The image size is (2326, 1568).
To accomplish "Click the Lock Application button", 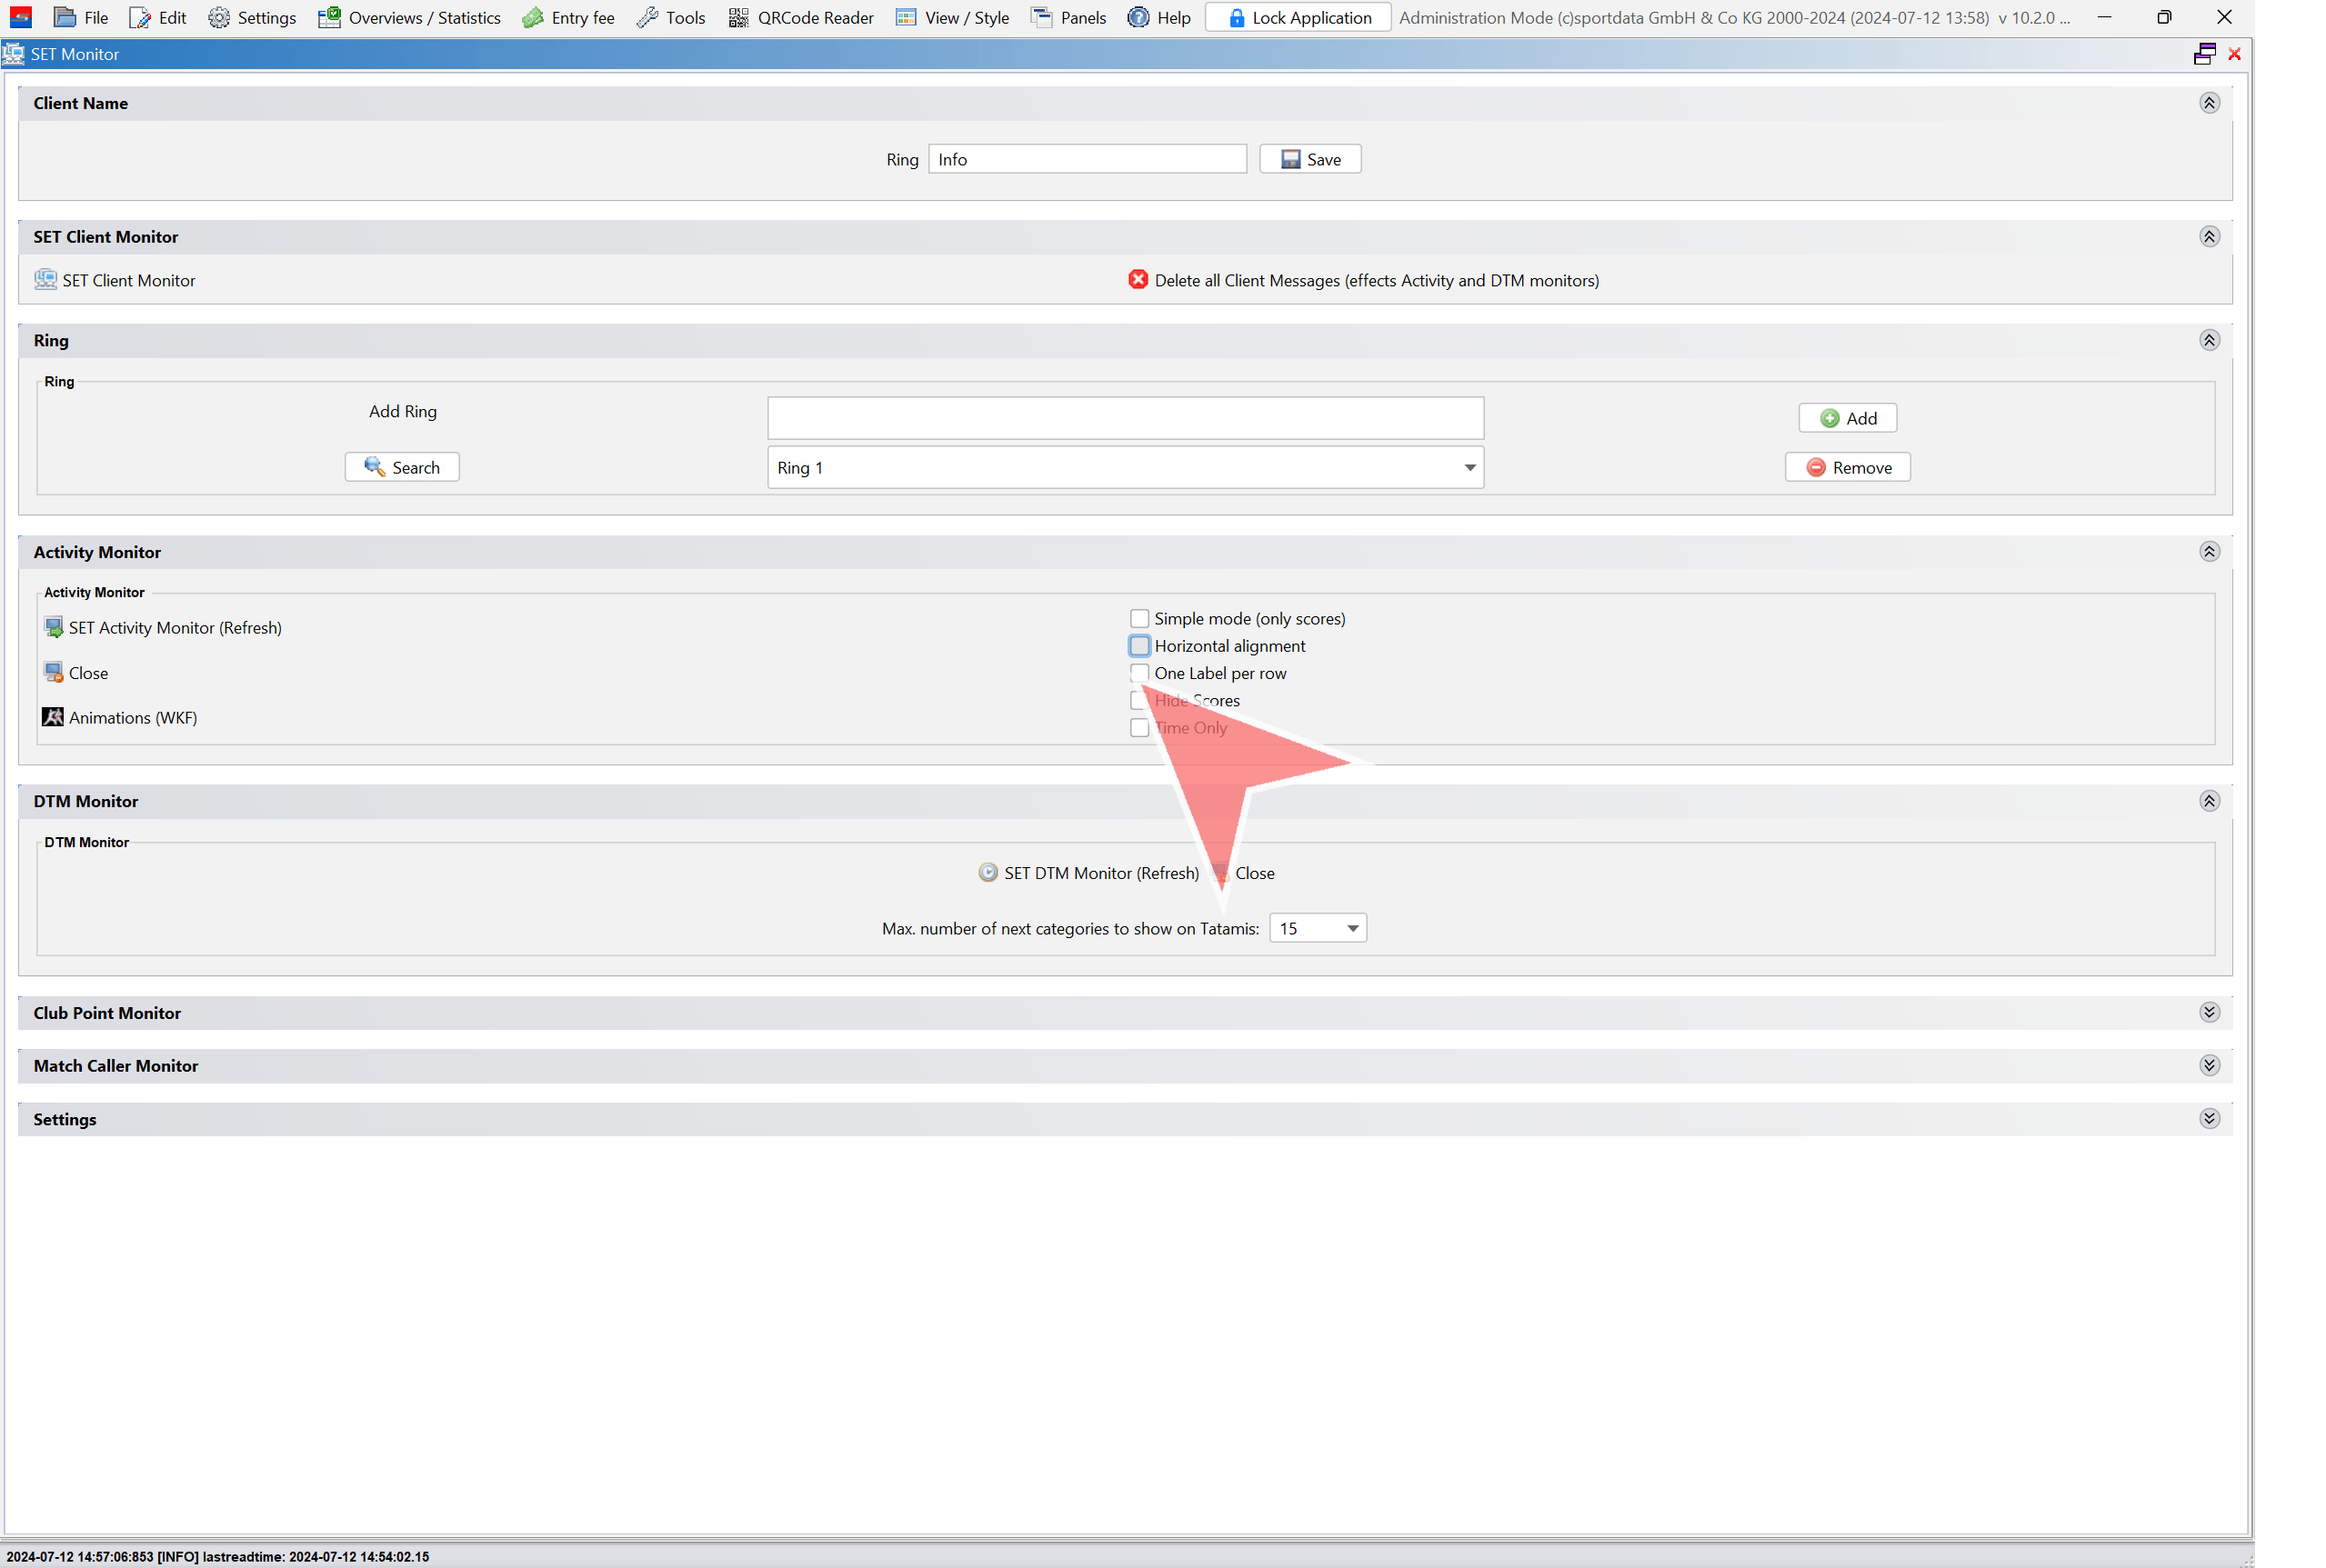I will point(1298,17).
